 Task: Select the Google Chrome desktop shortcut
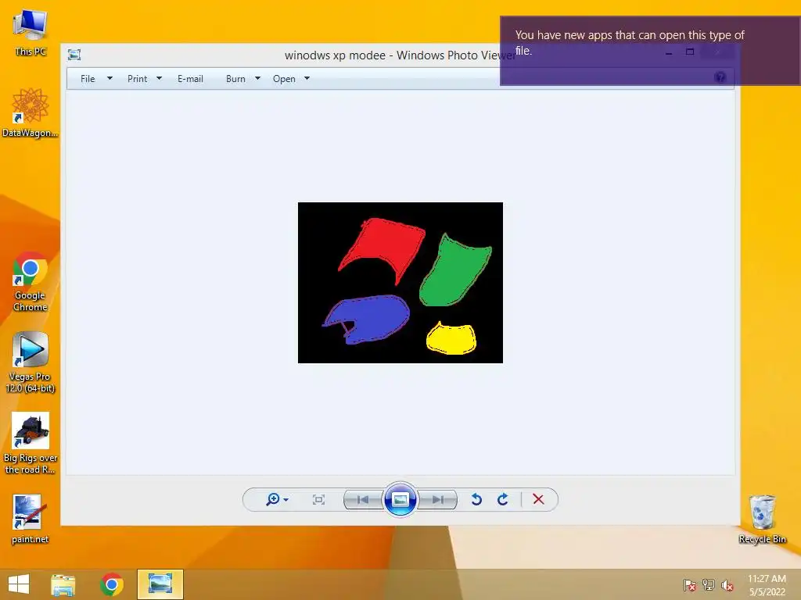point(31,281)
